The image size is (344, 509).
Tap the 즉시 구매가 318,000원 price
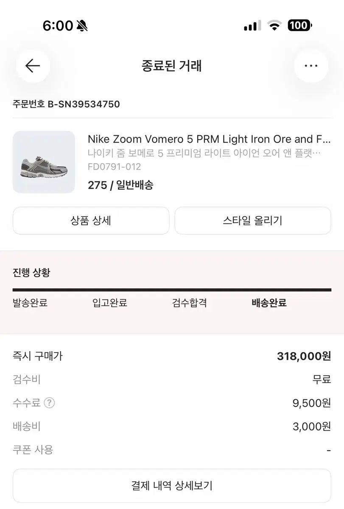coord(304,356)
